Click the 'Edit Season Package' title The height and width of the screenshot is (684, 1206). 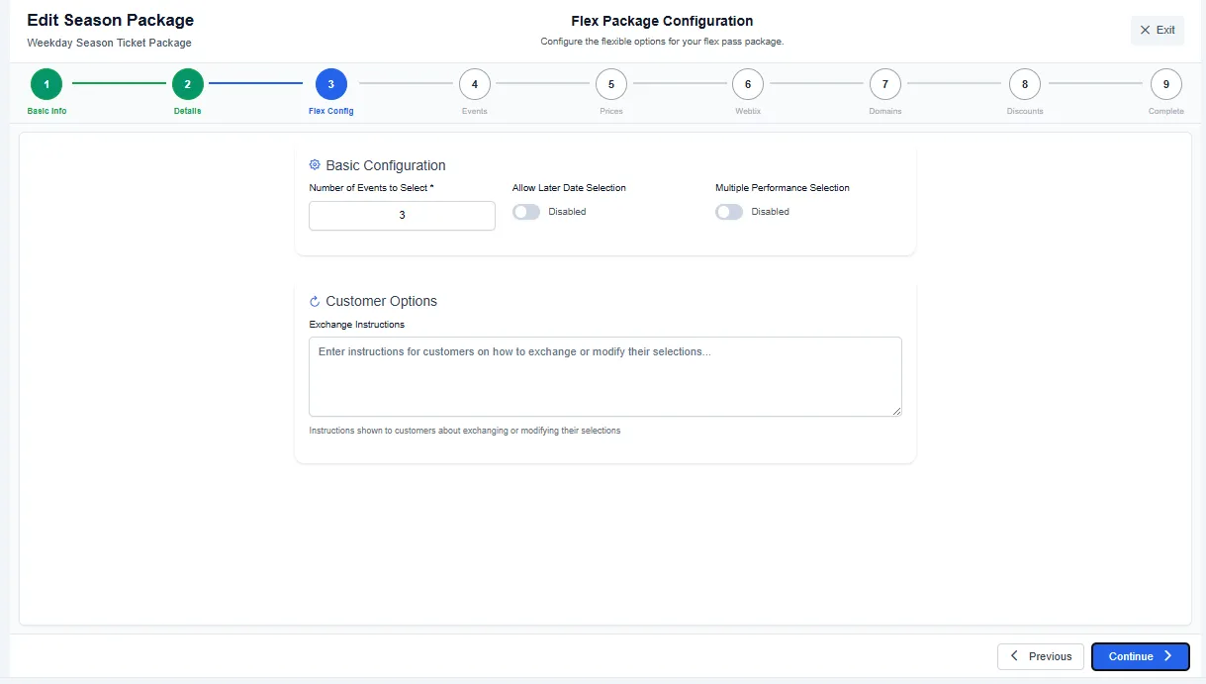tap(111, 20)
